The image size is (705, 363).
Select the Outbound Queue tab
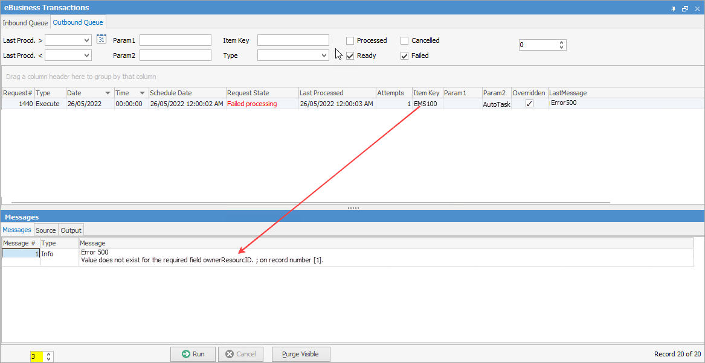tap(78, 22)
